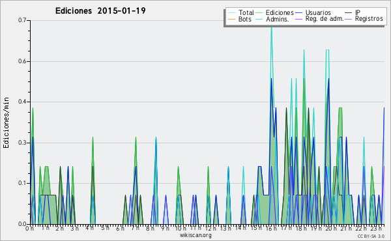
Task: Click the wikiscan.org text below chart
Action: click(x=195, y=235)
